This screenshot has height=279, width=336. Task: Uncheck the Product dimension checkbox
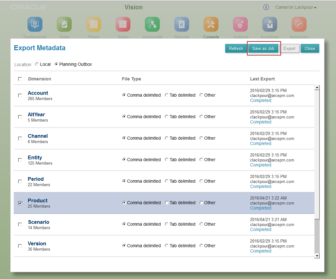(20, 203)
